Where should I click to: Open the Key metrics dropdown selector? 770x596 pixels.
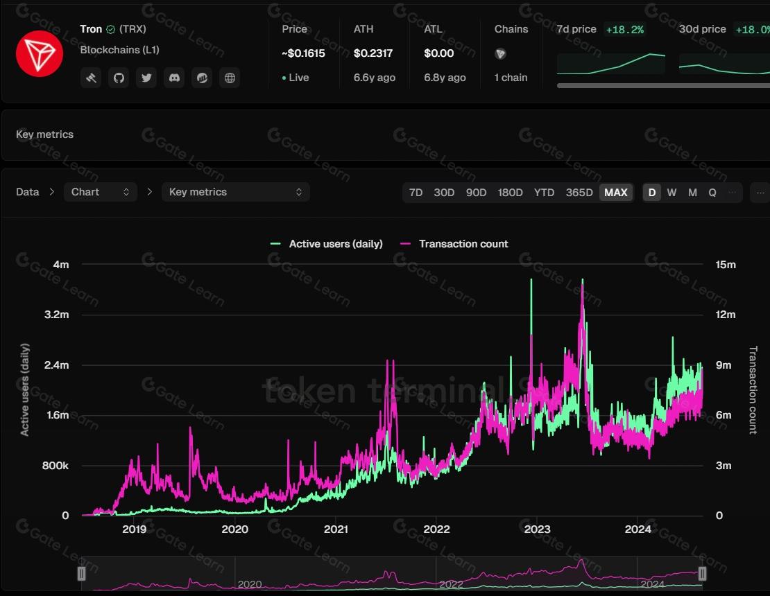tap(235, 192)
